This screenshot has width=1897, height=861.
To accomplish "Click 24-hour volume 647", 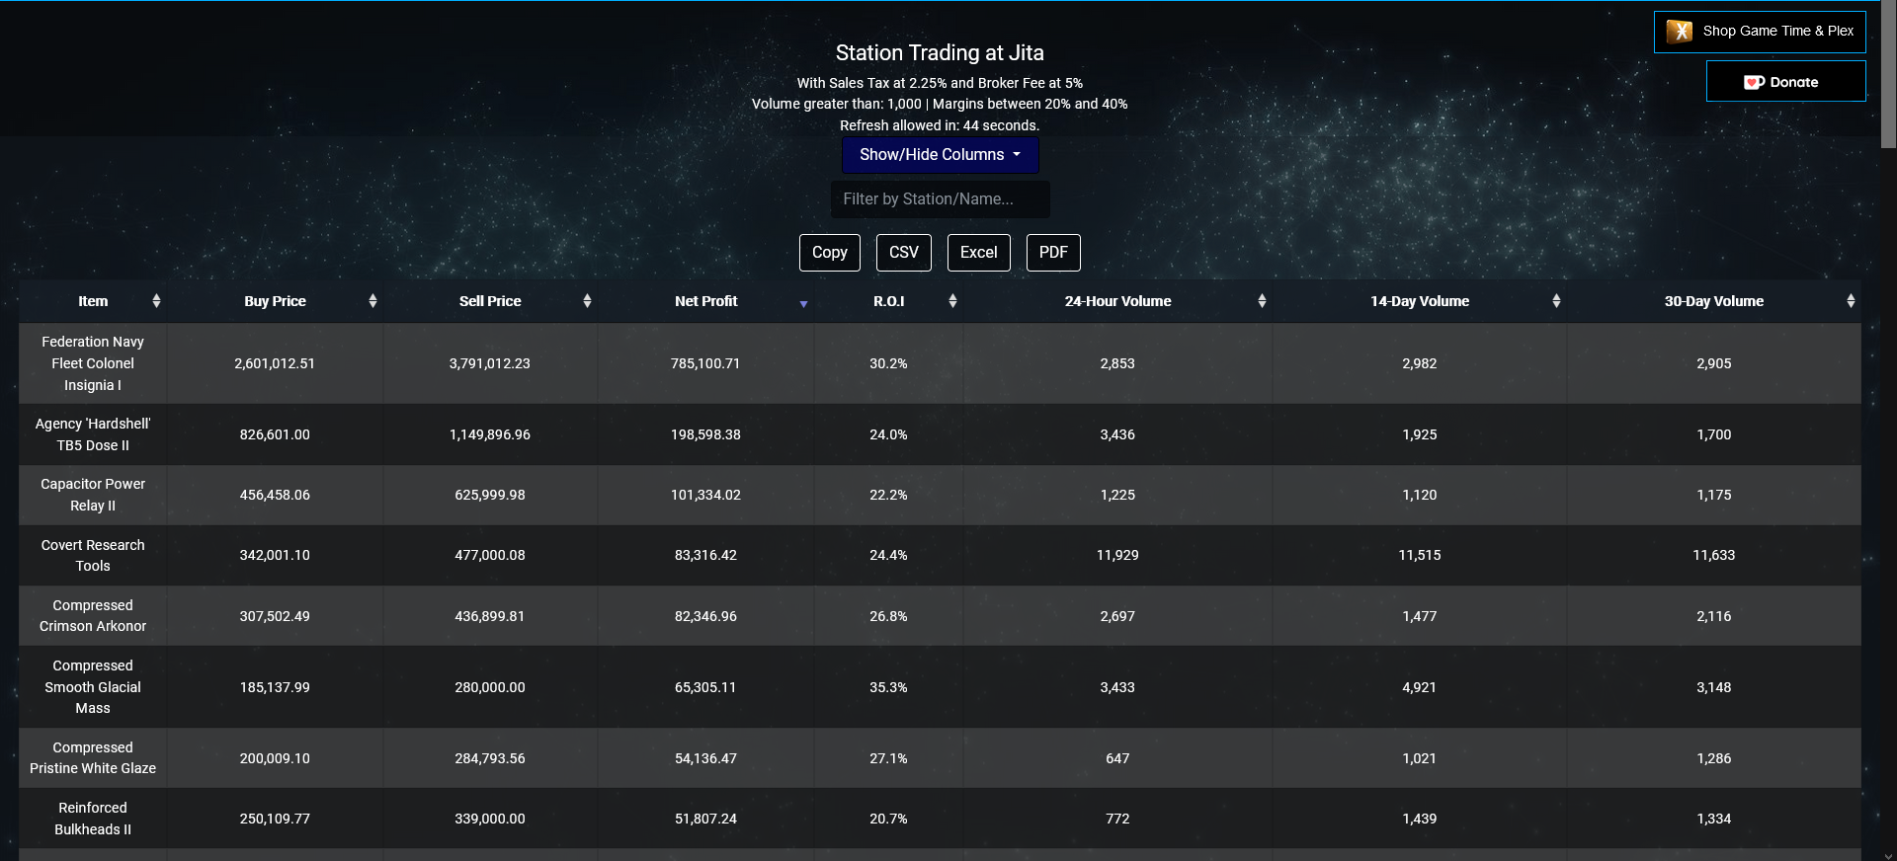I will click(x=1117, y=758).
